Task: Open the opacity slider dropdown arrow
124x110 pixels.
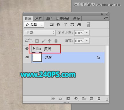Action: (87, 33)
